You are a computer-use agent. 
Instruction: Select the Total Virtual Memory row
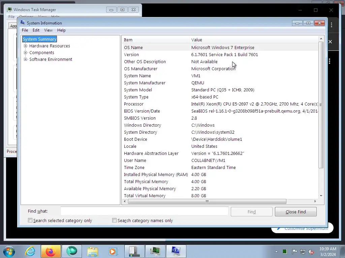pyautogui.click(x=220, y=196)
